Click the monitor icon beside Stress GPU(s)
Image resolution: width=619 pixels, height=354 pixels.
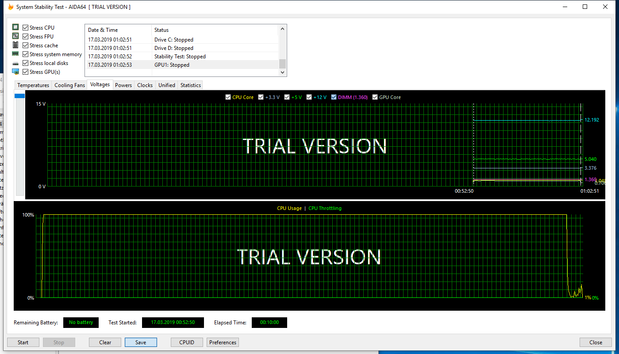click(x=15, y=72)
